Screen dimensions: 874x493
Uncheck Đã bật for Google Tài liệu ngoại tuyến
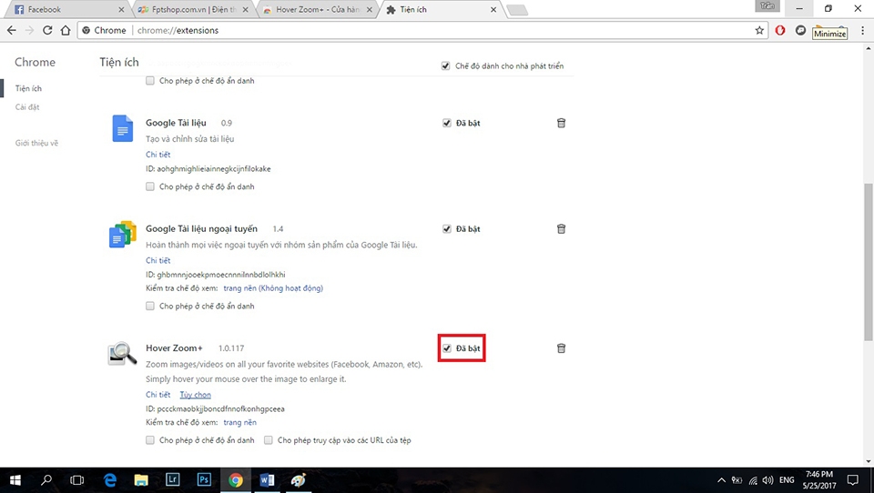pos(446,229)
